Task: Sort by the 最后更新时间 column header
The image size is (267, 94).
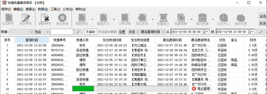Action: [x=172, y=40]
